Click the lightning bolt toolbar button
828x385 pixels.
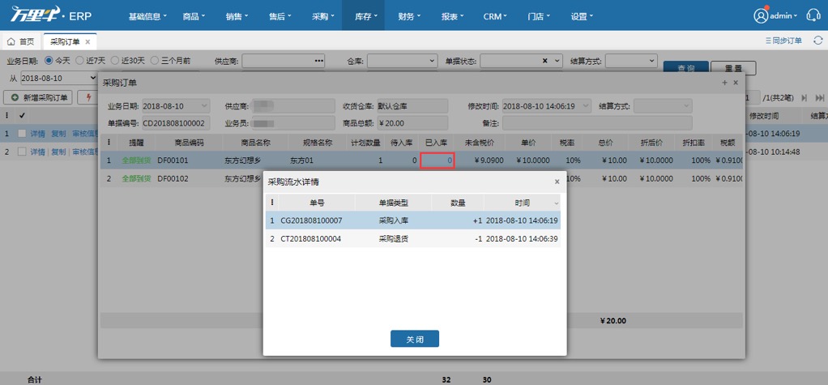point(88,98)
